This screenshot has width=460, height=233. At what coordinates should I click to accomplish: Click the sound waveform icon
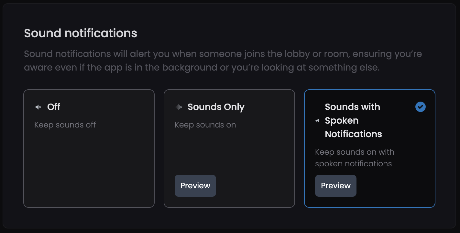click(x=179, y=107)
